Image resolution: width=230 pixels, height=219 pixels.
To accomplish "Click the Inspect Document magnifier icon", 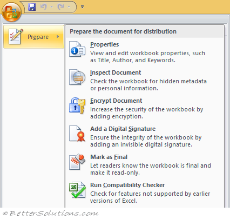I will pyautogui.click(x=77, y=77).
